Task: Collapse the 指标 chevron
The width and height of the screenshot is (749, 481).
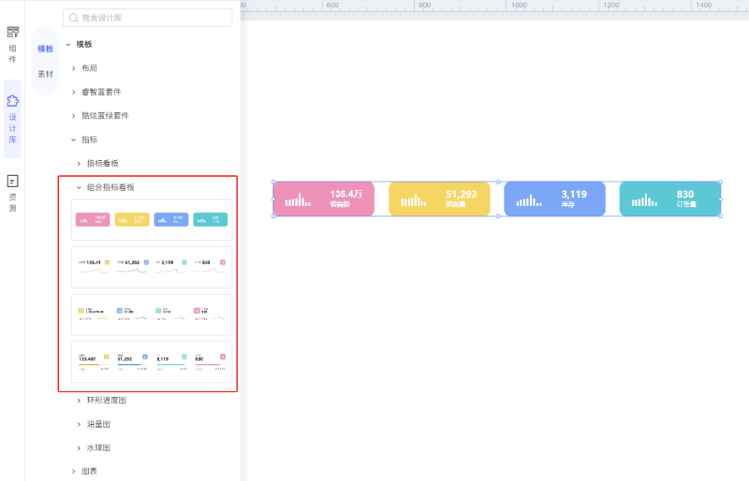Action: pyautogui.click(x=74, y=140)
